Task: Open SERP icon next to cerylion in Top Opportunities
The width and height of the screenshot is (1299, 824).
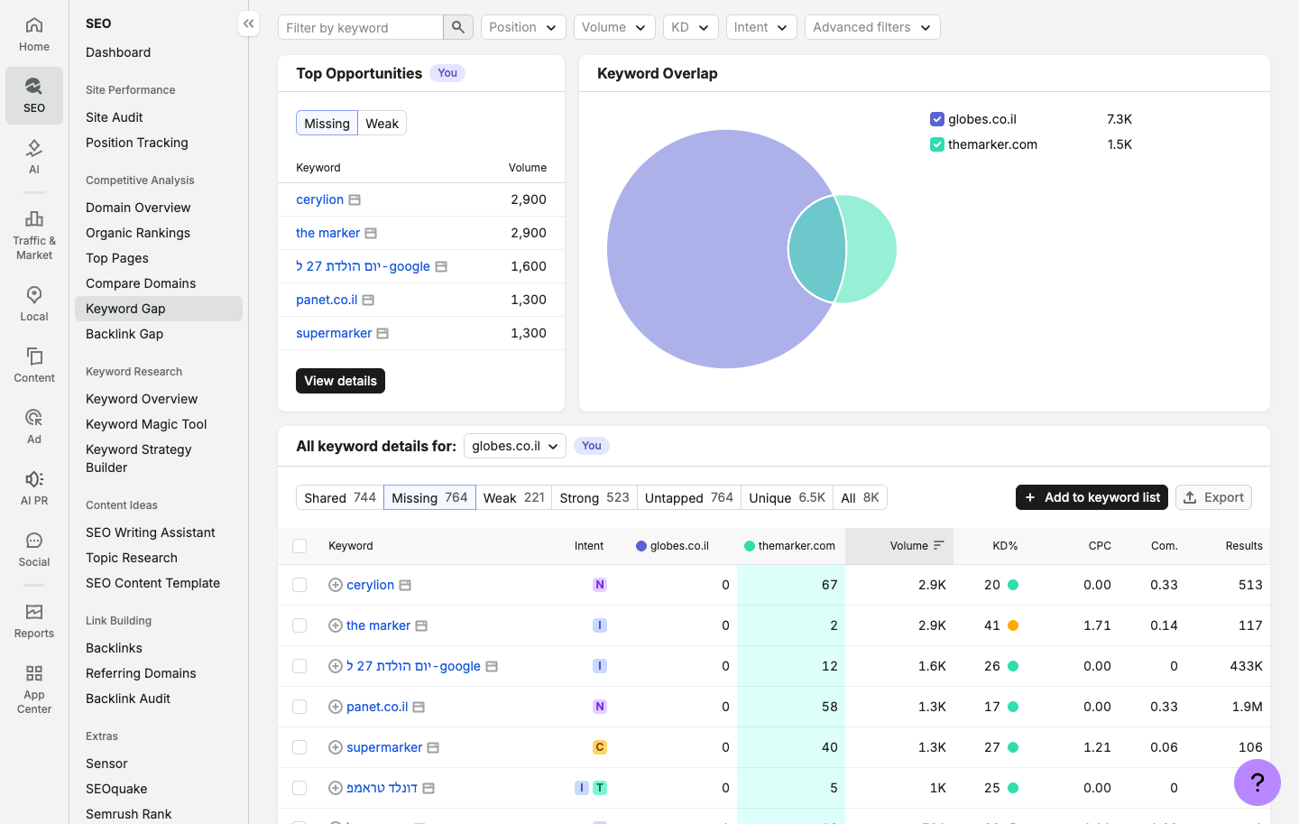Action: click(x=355, y=199)
